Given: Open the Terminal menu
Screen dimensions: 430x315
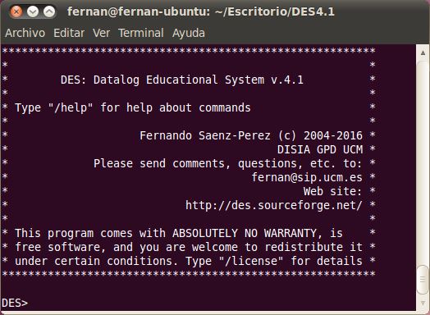Looking at the screenshot, I should [141, 33].
